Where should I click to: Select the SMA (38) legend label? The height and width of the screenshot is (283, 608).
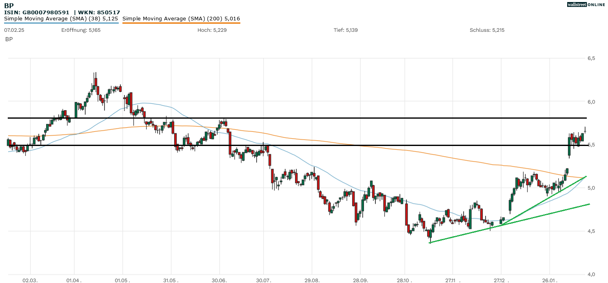click(x=61, y=18)
